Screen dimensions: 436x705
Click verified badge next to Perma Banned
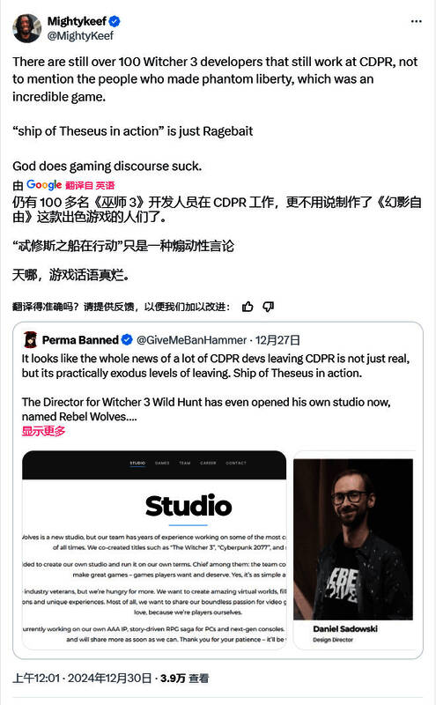[127, 340]
